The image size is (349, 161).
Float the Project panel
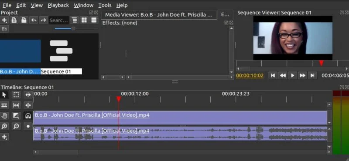(x=91, y=13)
